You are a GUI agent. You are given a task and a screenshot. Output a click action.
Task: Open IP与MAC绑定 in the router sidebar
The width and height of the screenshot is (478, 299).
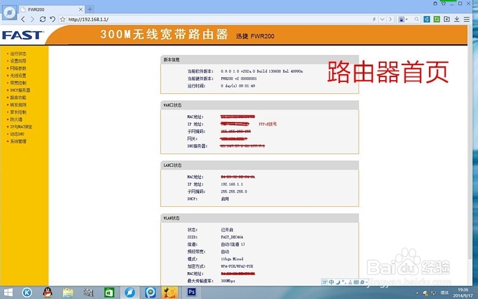pyautogui.click(x=21, y=127)
